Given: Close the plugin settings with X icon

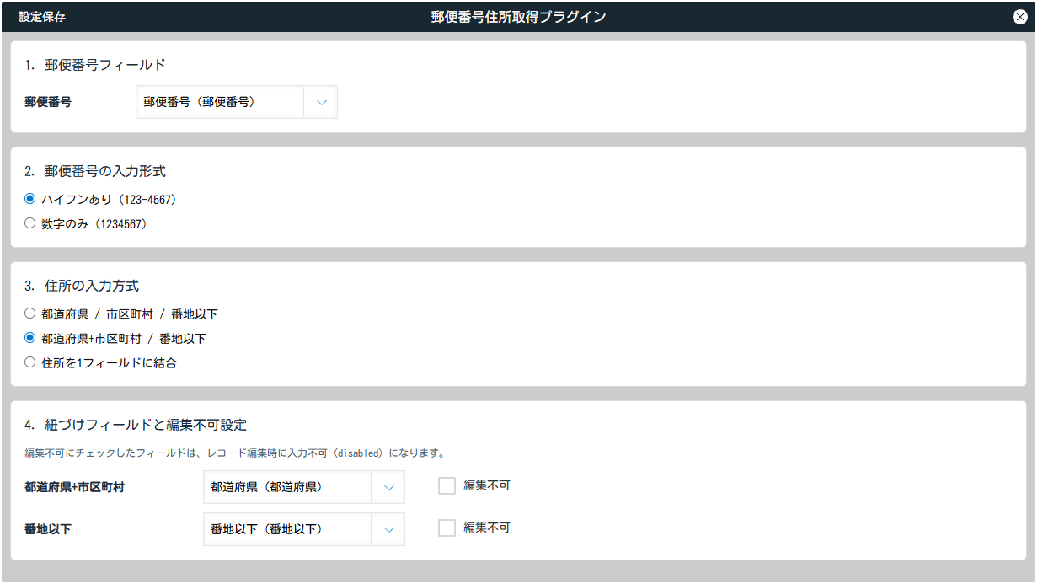Looking at the screenshot, I should pos(1019,17).
